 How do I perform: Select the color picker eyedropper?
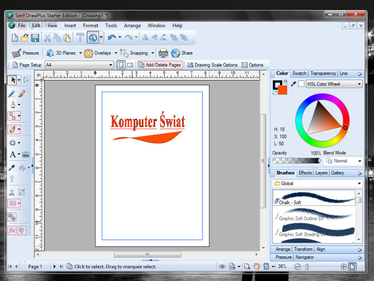(294, 84)
